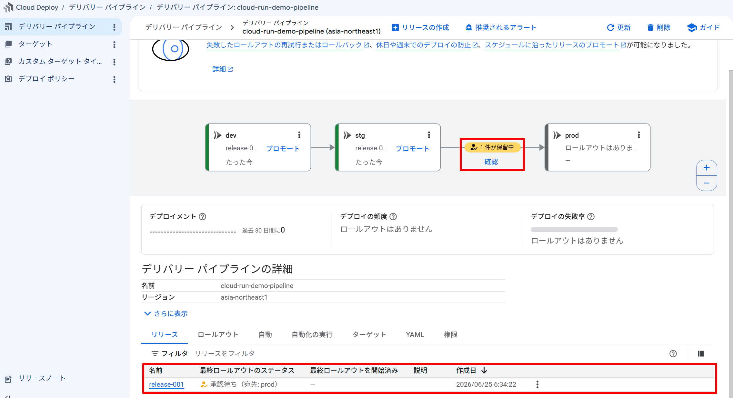Open more options for デプロイ ポリシー
733x398 pixels.
(x=114, y=79)
